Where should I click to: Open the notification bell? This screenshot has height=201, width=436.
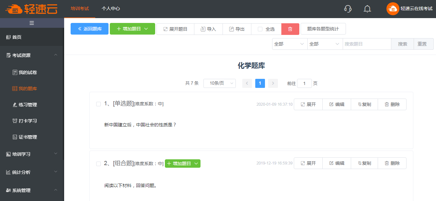coord(367,9)
